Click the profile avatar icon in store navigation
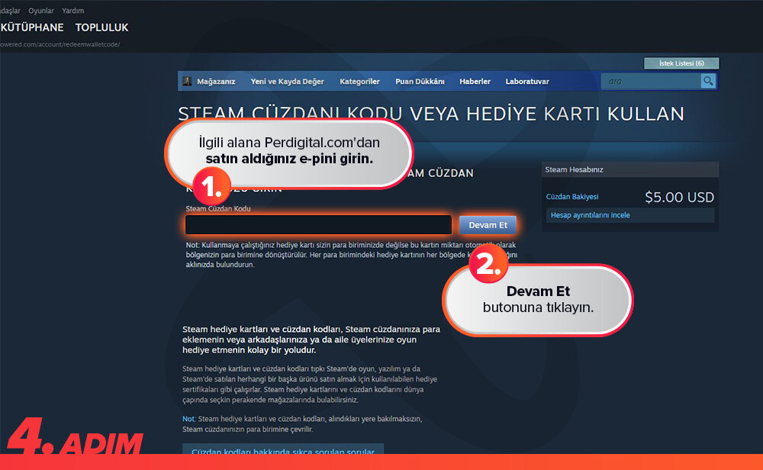 (x=187, y=82)
